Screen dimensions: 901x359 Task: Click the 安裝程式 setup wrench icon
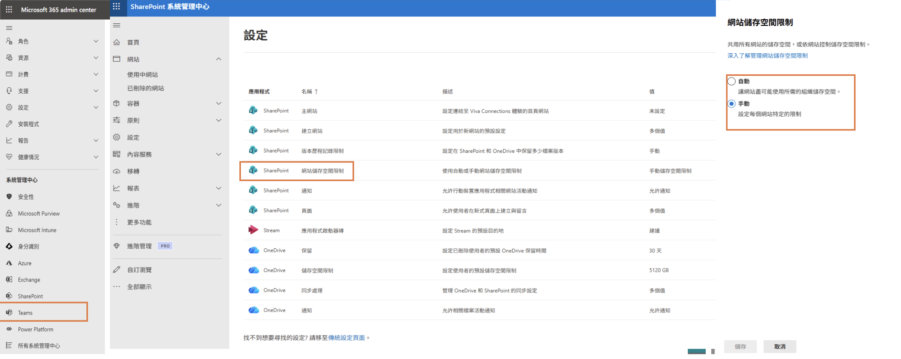[9, 123]
